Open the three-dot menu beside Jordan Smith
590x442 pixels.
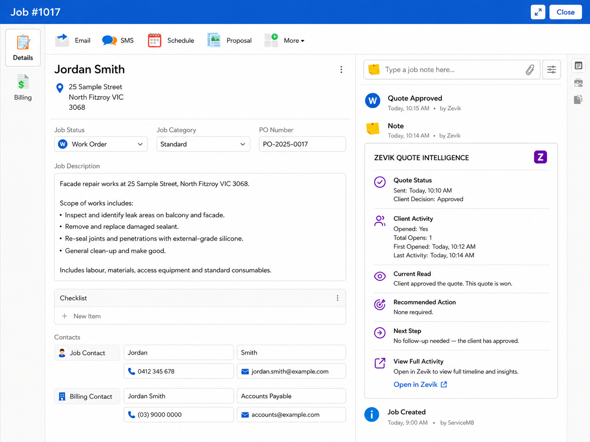[x=341, y=70]
